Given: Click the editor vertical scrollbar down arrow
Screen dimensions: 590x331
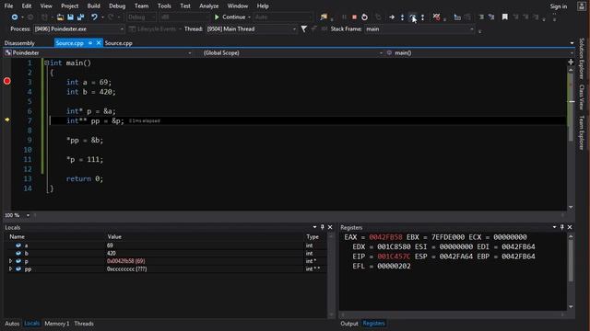Looking at the screenshot, I should pos(571,207).
